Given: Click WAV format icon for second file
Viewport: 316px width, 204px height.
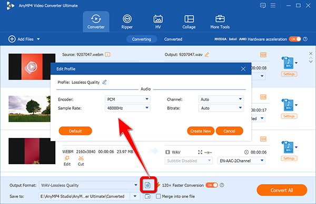Looking at the screenshot, I should click(x=288, y=105).
